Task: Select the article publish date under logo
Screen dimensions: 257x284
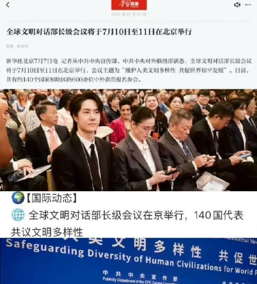Action: [129, 14]
